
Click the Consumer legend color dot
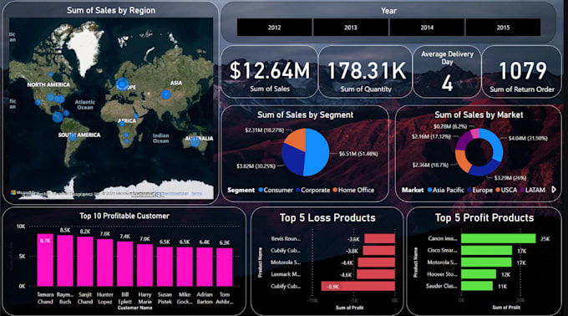[261, 190]
